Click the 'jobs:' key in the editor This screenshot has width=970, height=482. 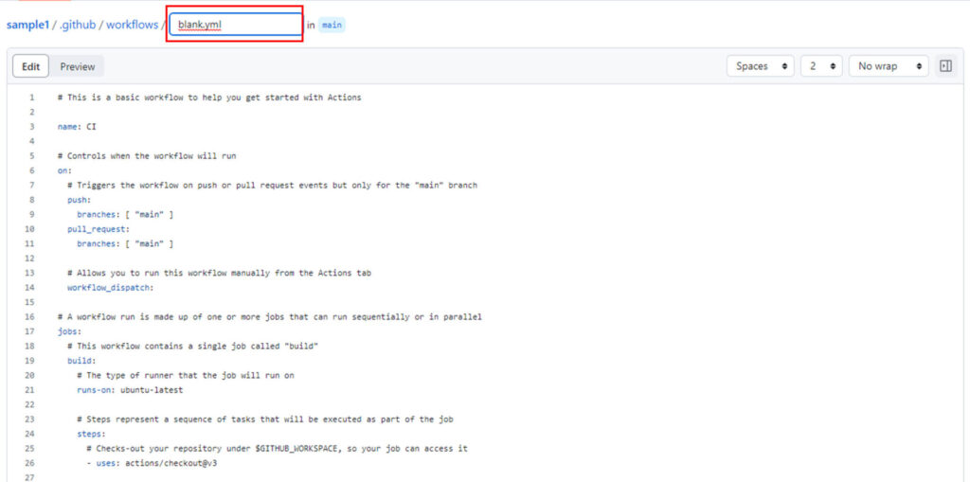click(x=69, y=331)
